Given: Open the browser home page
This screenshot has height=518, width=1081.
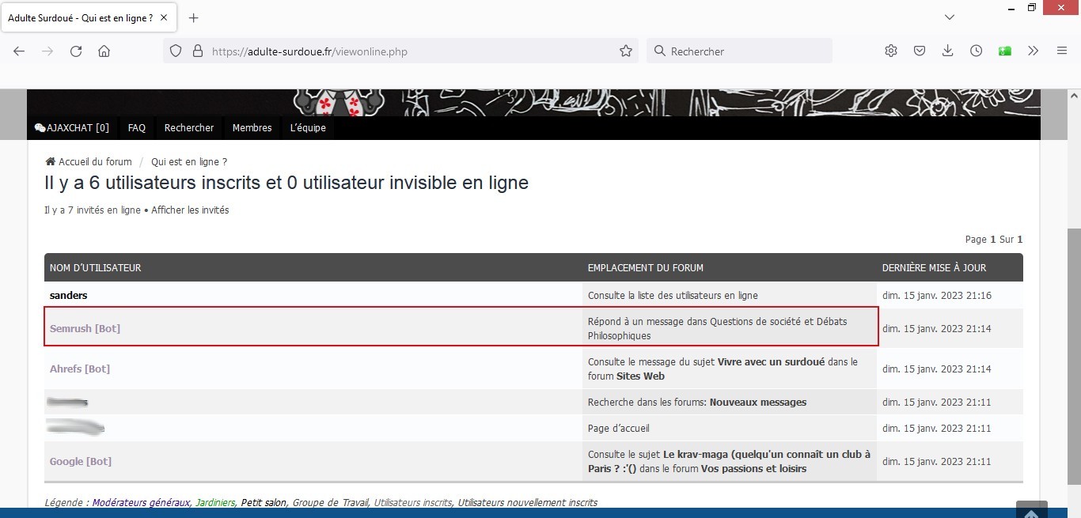Looking at the screenshot, I should [x=104, y=51].
